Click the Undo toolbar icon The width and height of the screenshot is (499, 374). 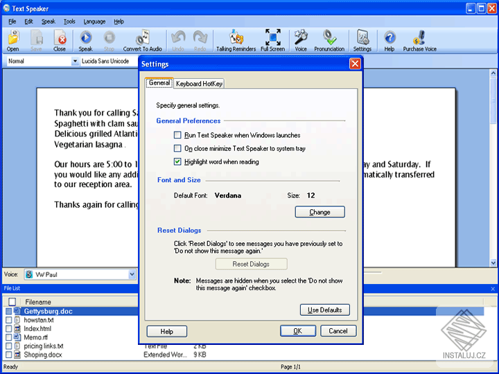pyautogui.click(x=178, y=40)
